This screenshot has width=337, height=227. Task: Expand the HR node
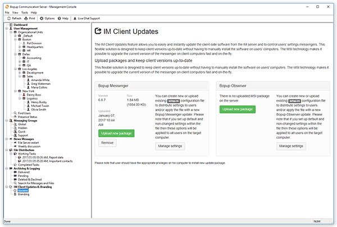tap(20, 51)
